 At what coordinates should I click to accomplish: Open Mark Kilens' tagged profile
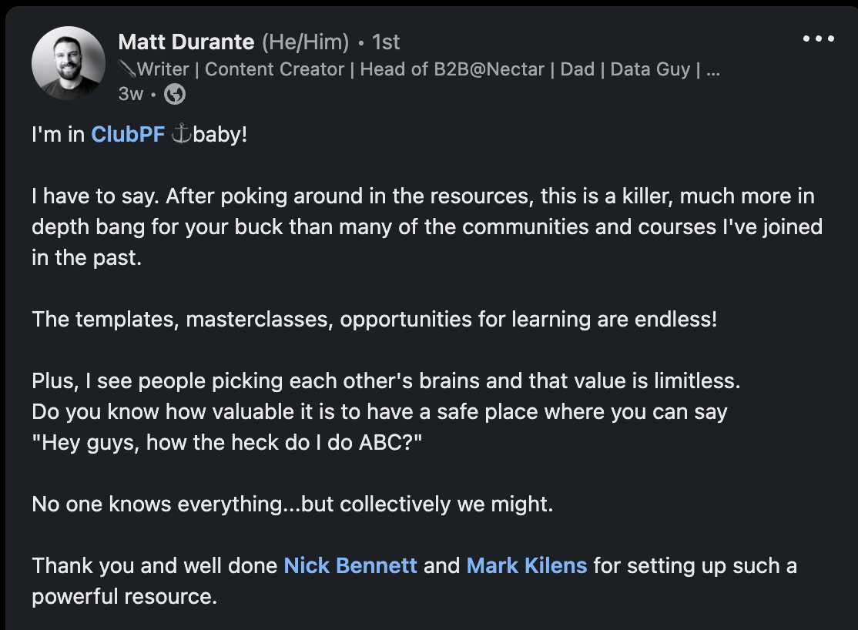pos(527,566)
